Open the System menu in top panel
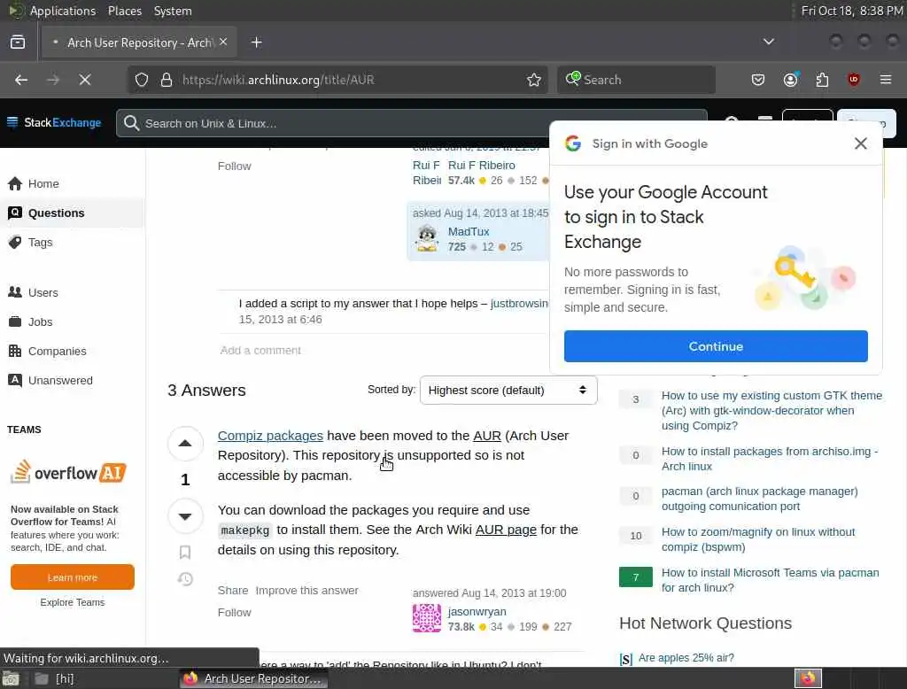 point(173,11)
